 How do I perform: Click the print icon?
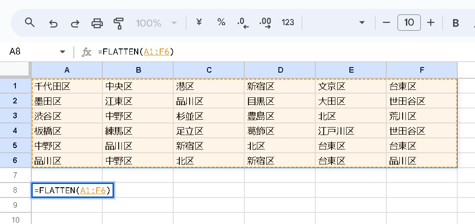97,23
